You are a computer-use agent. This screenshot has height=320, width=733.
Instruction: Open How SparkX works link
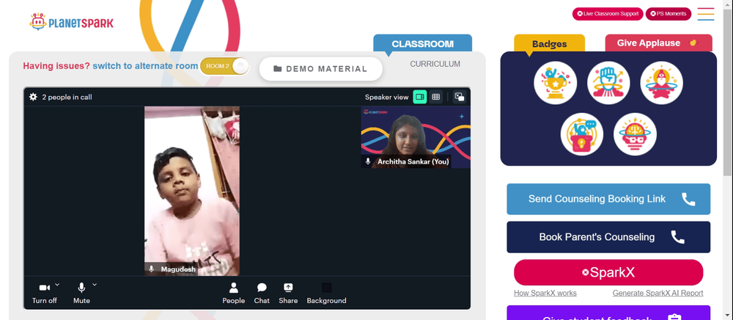(545, 293)
